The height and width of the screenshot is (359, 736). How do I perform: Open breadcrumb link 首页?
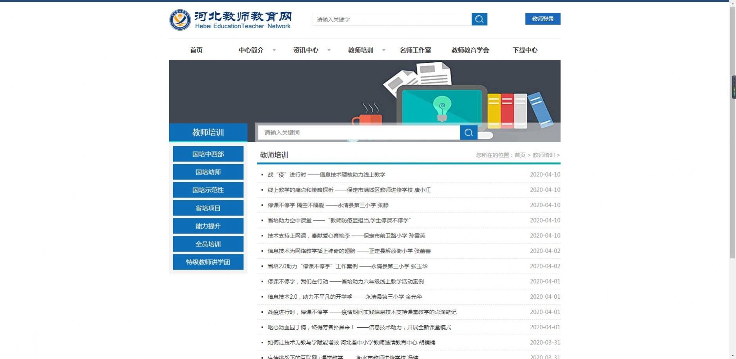pos(520,155)
